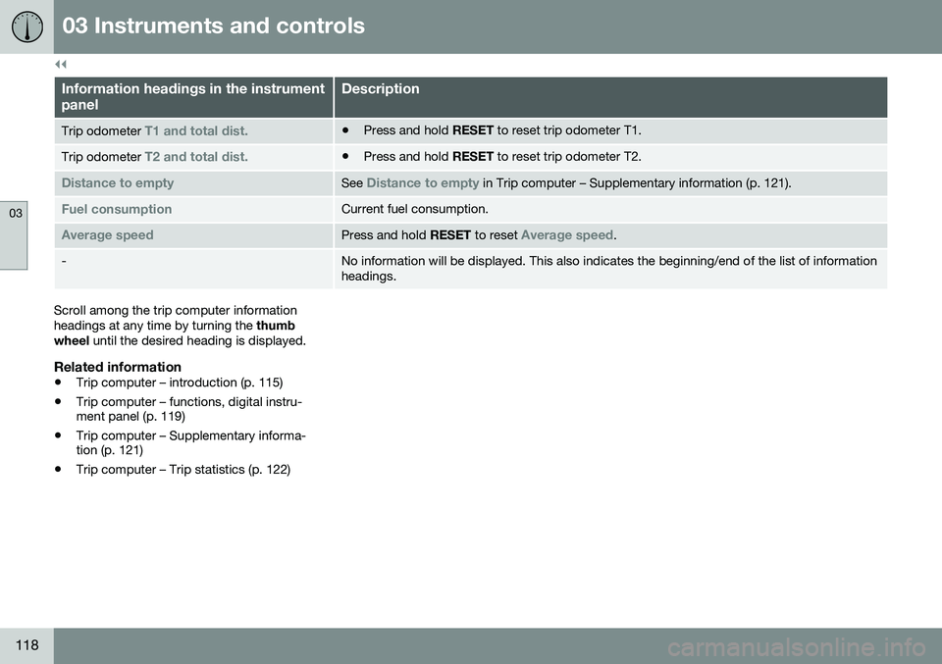Click the continuation double-arrow marker
The width and height of the screenshot is (942, 664).
click(61, 64)
